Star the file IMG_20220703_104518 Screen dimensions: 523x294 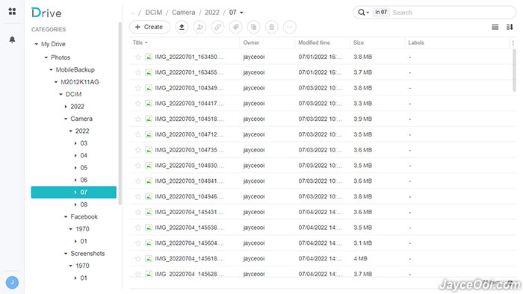click(x=137, y=119)
